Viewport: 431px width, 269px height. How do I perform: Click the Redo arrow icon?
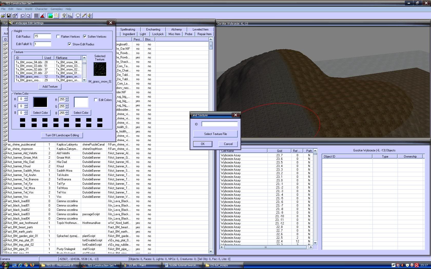[28, 16]
